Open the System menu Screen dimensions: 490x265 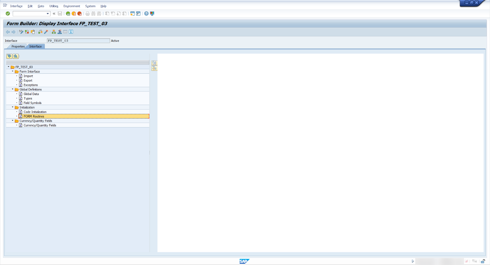click(90, 6)
